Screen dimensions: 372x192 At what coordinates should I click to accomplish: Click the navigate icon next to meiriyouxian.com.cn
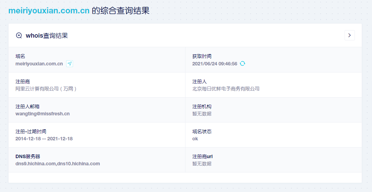click(x=70, y=63)
